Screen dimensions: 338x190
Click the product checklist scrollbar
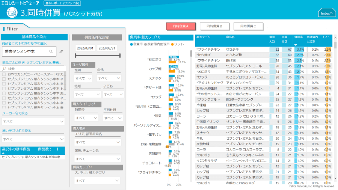point(65,81)
